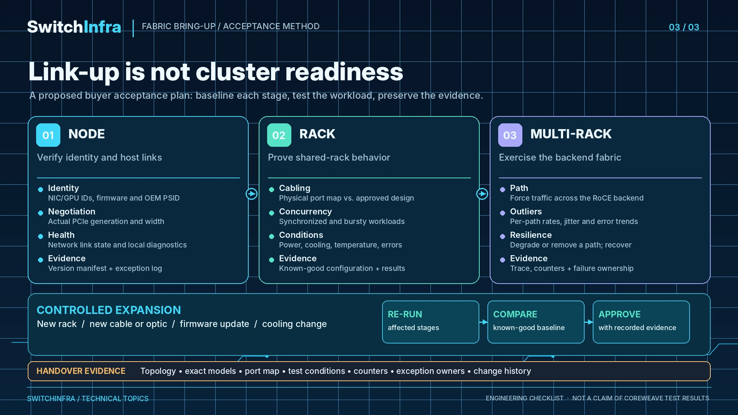Click the CONTROLLED EXPANSION heading

click(109, 310)
